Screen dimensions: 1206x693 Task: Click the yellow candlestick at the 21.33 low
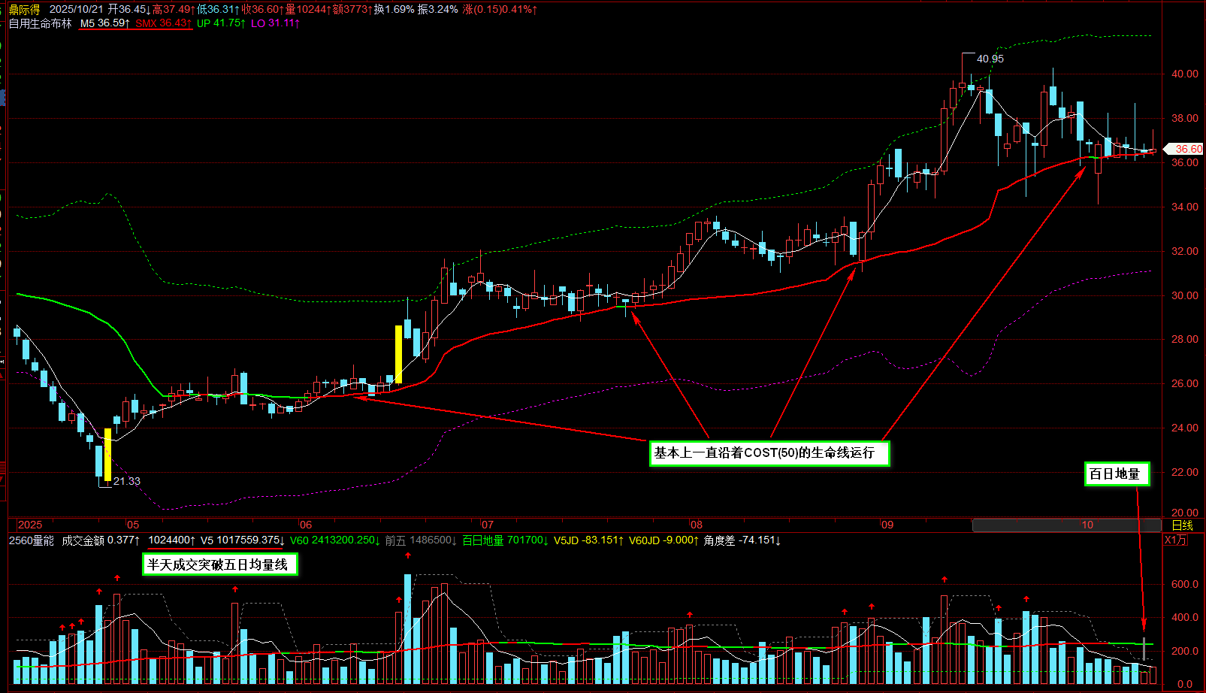click(x=107, y=454)
